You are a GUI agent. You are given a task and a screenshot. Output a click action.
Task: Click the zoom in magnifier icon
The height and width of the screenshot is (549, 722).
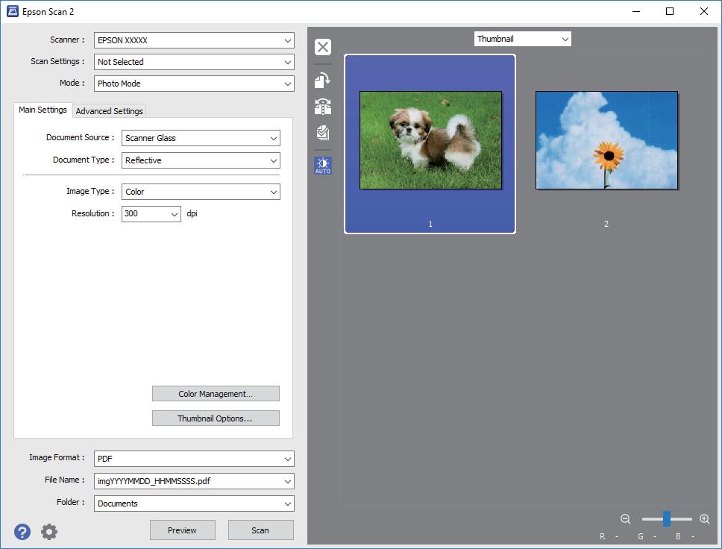[705, 519]
